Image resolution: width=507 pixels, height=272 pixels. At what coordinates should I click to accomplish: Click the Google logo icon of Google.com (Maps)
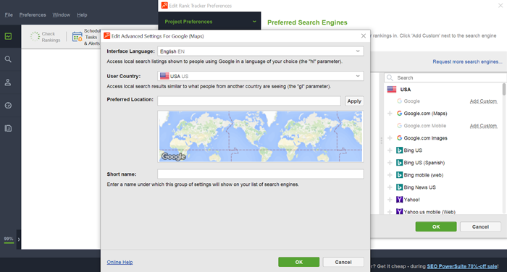pyautogui.click(x=399, y=114)
